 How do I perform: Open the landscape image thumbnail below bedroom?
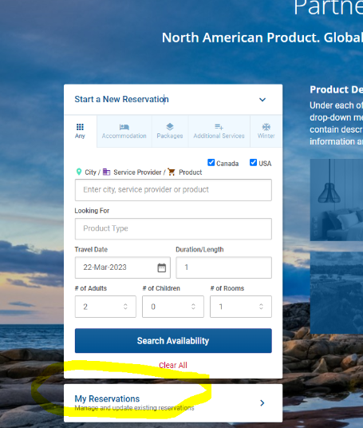(337, 292)
